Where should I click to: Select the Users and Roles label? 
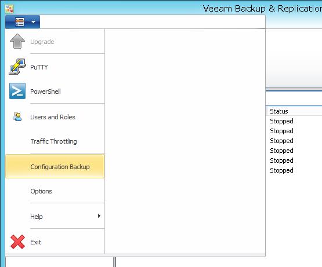(53, 117)
